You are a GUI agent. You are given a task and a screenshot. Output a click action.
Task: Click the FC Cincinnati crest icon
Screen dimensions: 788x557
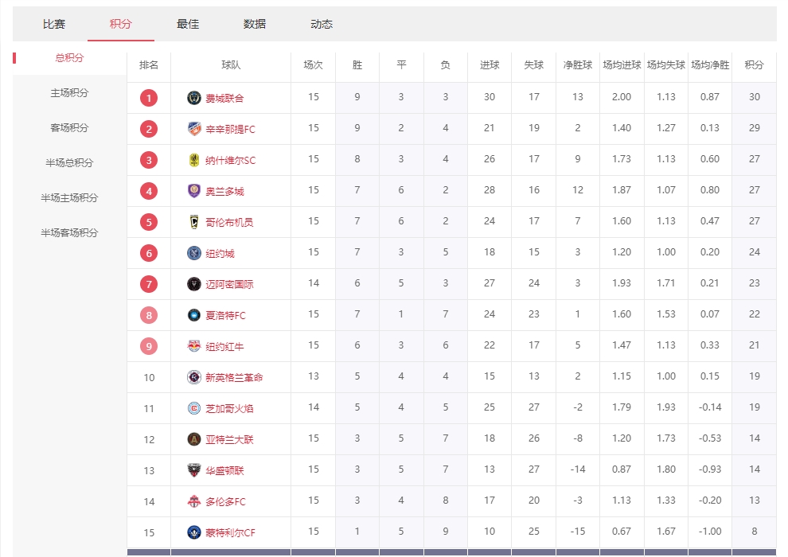[193, 129]
